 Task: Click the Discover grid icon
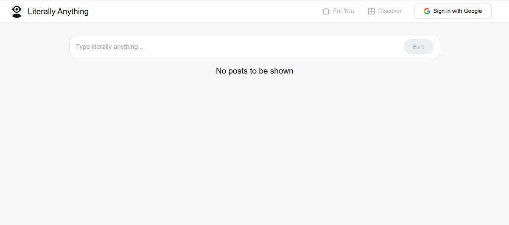[x=371, y=11]
